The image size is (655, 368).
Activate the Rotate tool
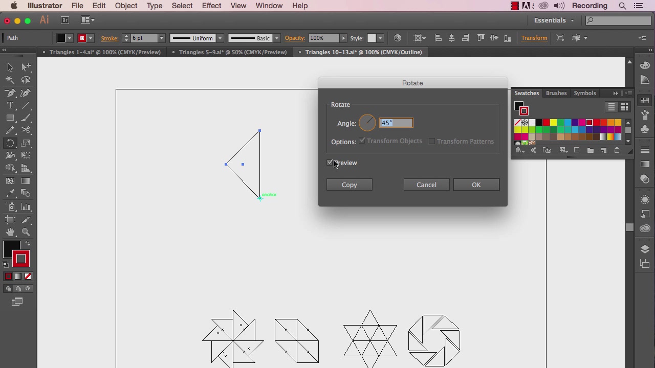pos(10,143)
